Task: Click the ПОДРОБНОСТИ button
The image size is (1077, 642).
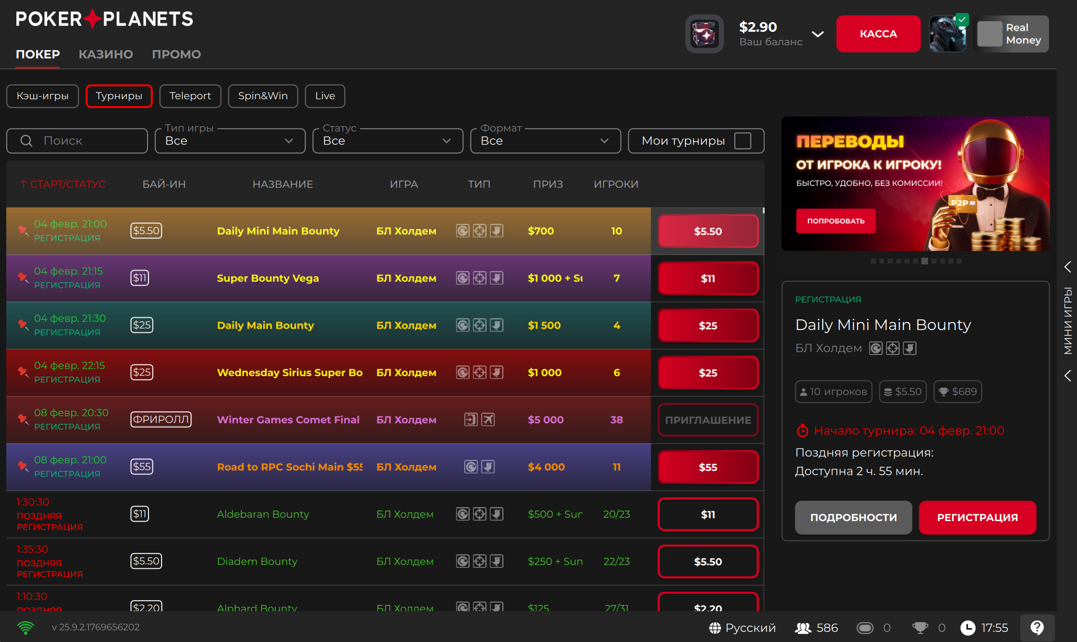Action: pyautogui.click(x=853, y=517)
